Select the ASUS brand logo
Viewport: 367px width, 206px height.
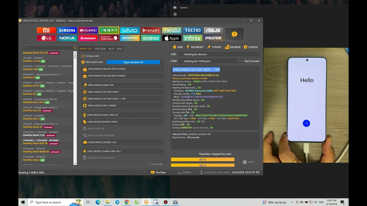214,30
